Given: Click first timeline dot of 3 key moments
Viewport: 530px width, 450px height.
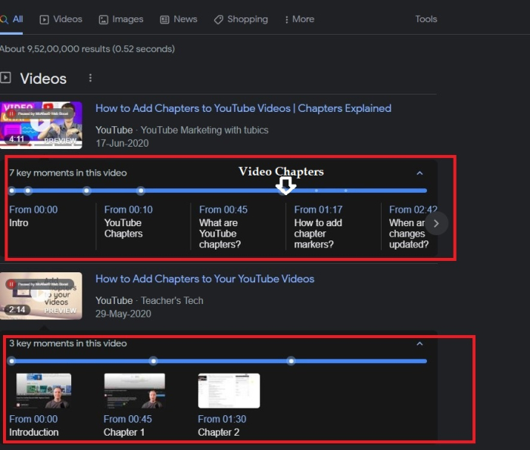Looking at the screenshot, I should 12,362.
